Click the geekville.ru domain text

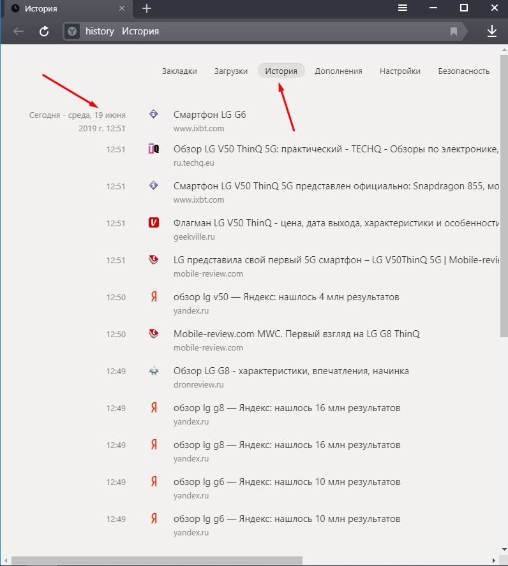[x=194, y=237]
